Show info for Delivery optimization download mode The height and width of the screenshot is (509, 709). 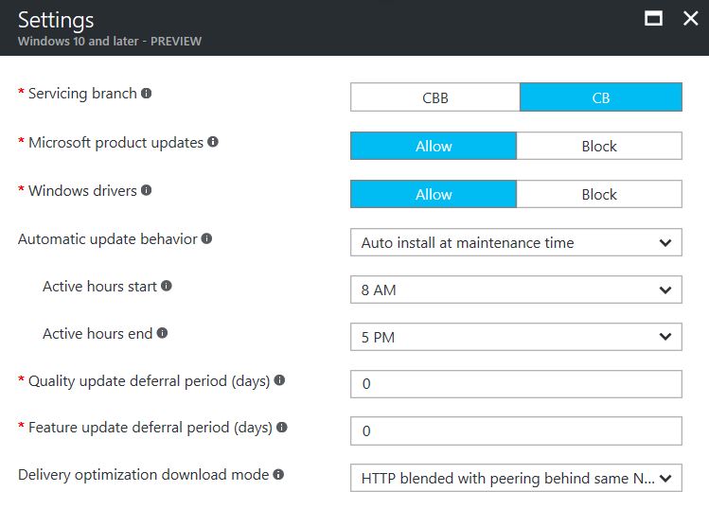tap(278, 474)
